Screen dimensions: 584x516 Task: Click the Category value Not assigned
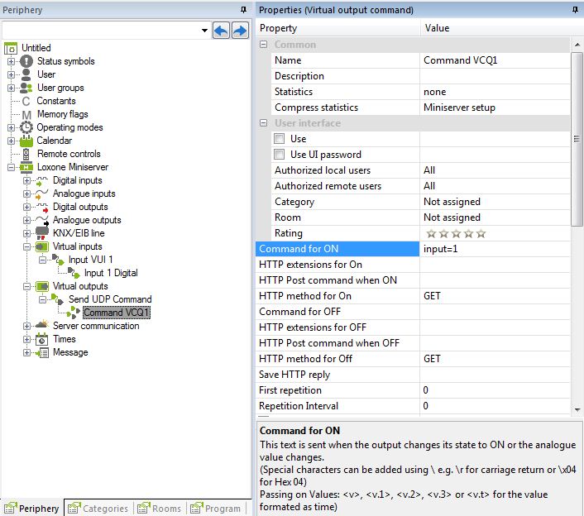[x=452, y=202]
